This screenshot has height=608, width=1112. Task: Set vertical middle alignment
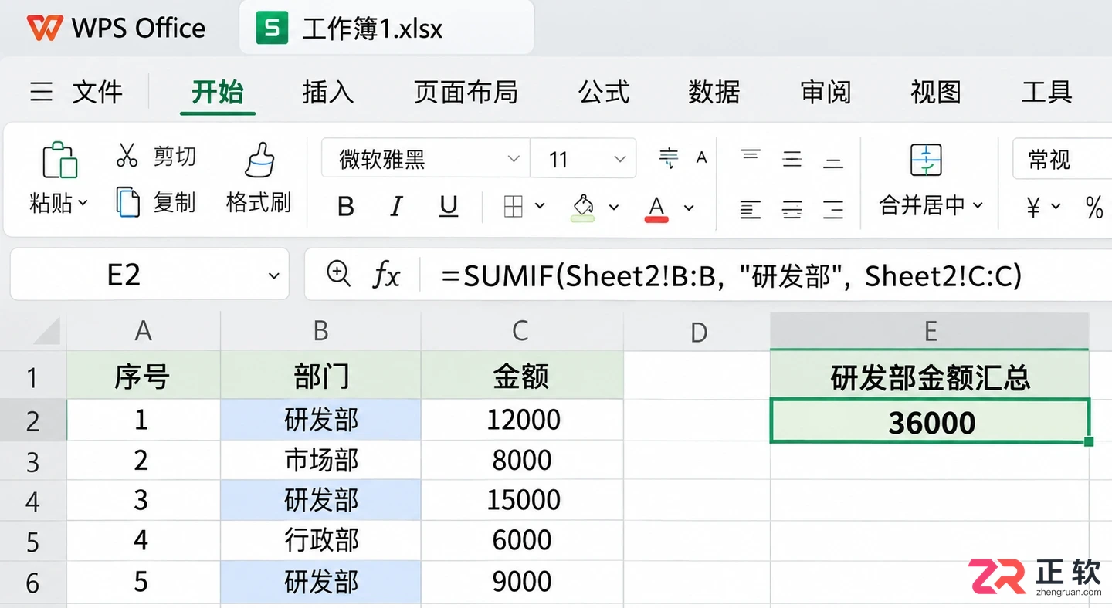[792, 160]
